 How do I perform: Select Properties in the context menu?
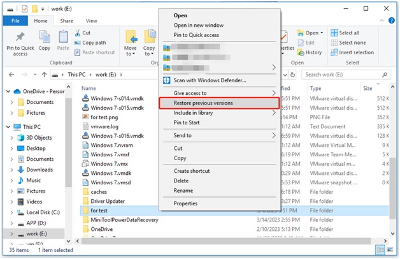coord(185,204)
